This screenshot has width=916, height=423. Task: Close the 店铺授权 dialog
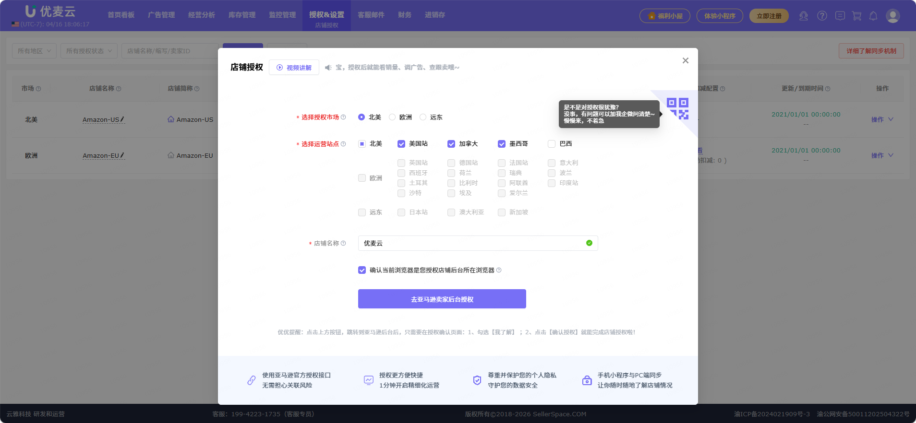tap(686, 60)
